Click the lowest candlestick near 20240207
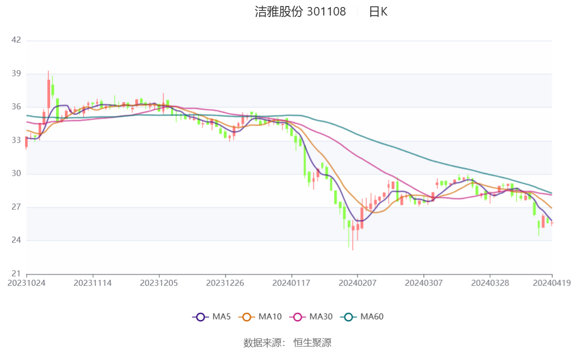This screenshot has height=350, width=575. pyautogui.click(x=353, y=234)
